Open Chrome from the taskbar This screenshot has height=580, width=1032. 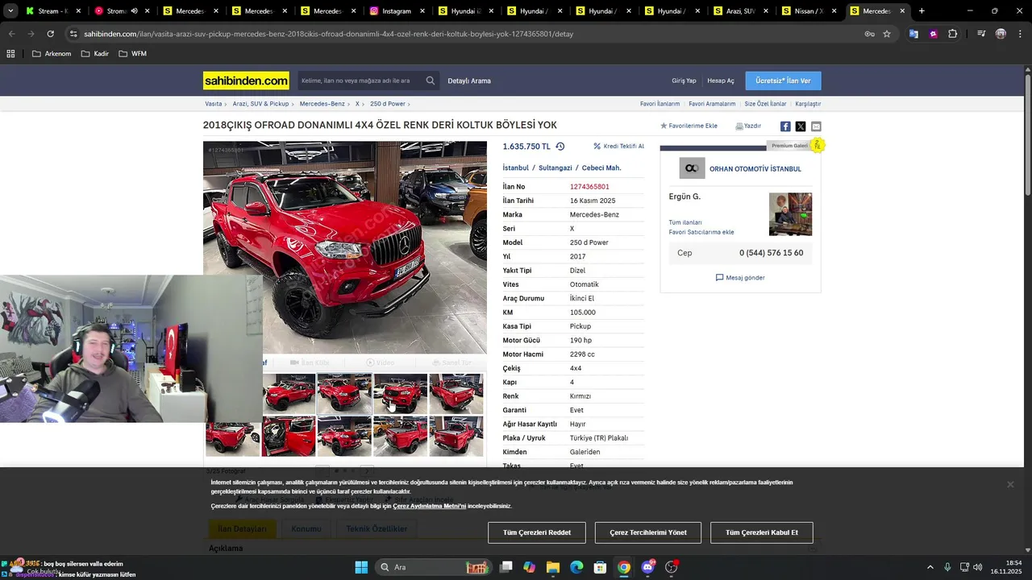point(624,567)
